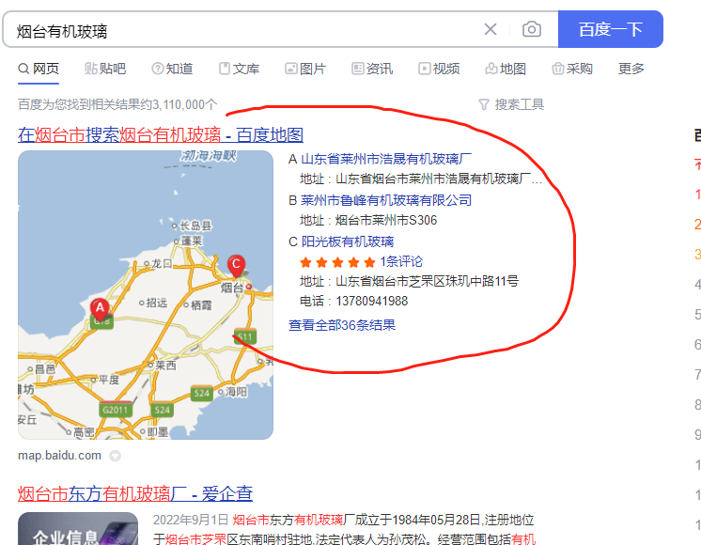Click the G2011 highway badge on map
Screen dimensions: 701x545
pos(116,410)
